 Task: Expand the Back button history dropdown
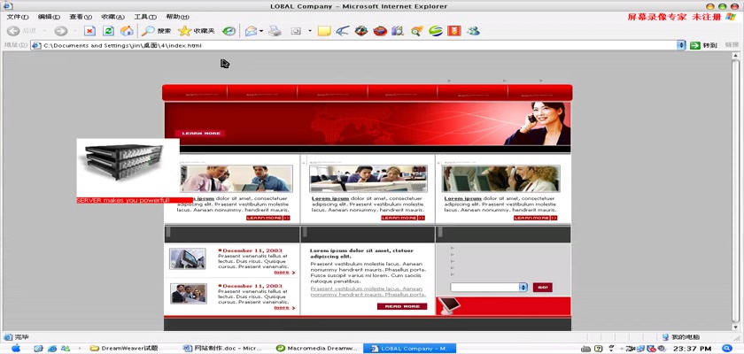click(44, 31)
